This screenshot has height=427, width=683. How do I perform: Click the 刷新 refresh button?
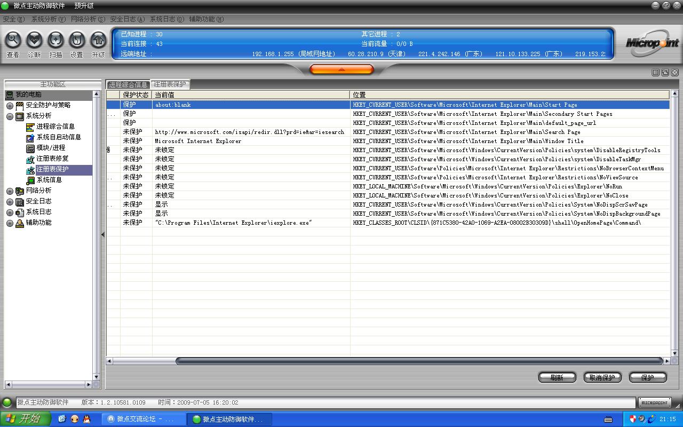[x=557, y=377]
